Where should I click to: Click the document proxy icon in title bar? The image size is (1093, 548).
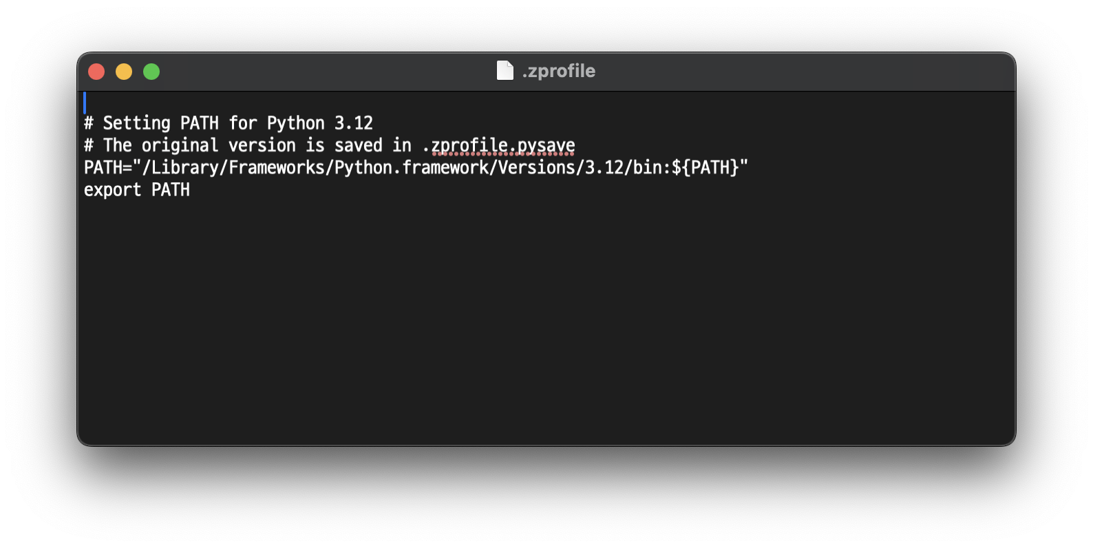coord(505,71)
